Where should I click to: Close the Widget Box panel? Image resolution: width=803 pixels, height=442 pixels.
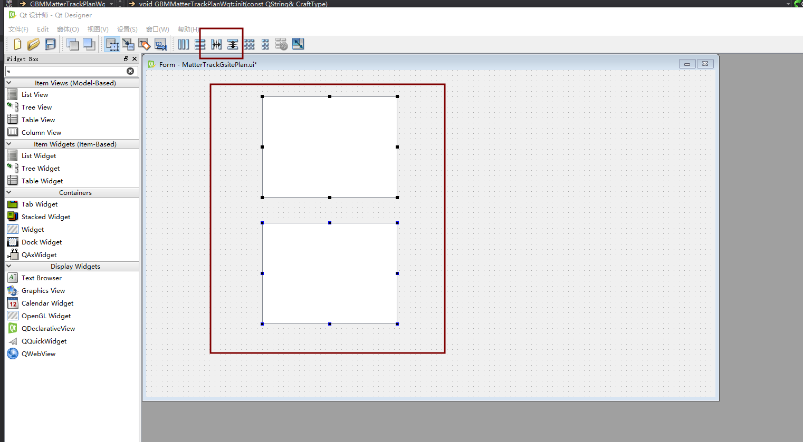133,58
